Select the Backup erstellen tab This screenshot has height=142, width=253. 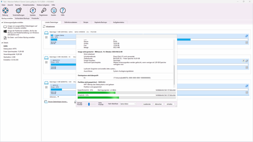(7, 18)
